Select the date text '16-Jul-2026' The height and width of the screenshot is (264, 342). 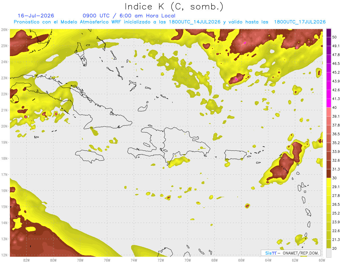point(36,16)
